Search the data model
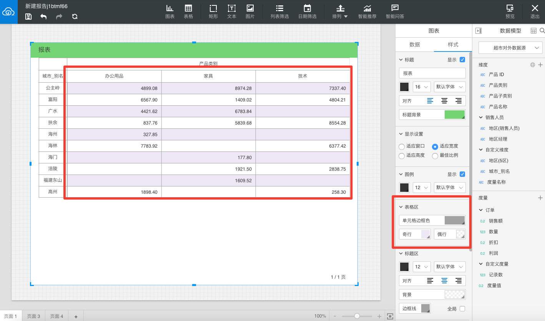 (x=542, y=31)
